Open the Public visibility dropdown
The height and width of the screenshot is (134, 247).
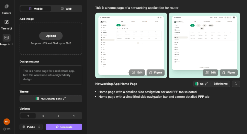(x=31, y=127)
